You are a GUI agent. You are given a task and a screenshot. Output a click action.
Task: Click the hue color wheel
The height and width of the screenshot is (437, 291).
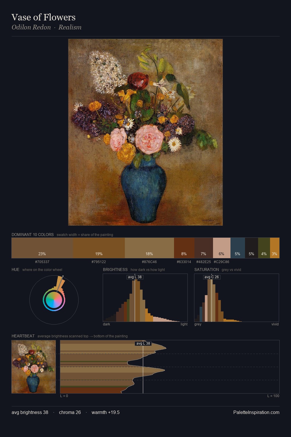coord(54,300)
